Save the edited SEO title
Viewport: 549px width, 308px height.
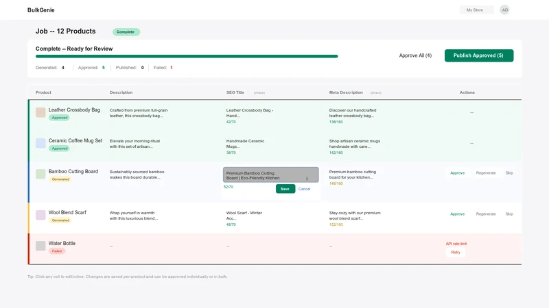285,189
